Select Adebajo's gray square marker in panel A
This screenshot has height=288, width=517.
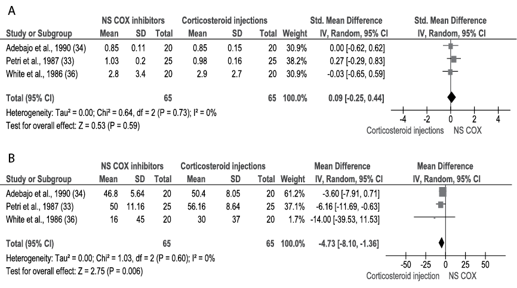point(450,45)
